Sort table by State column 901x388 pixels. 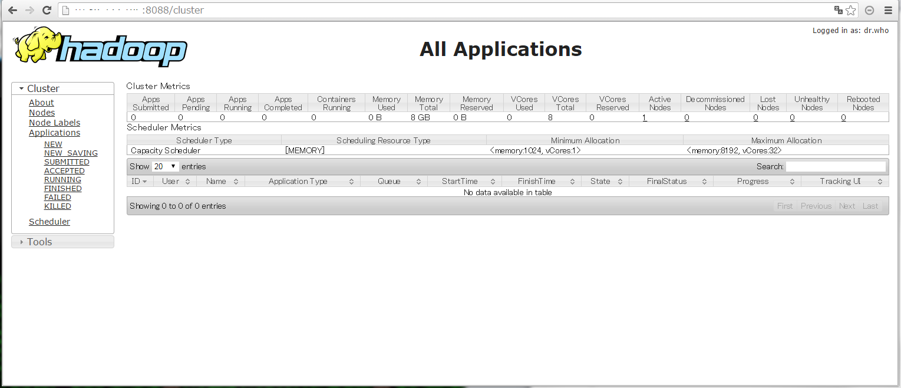click(x=605, y=181)
